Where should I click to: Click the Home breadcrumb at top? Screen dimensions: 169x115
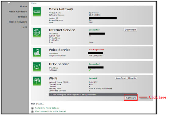34,3
